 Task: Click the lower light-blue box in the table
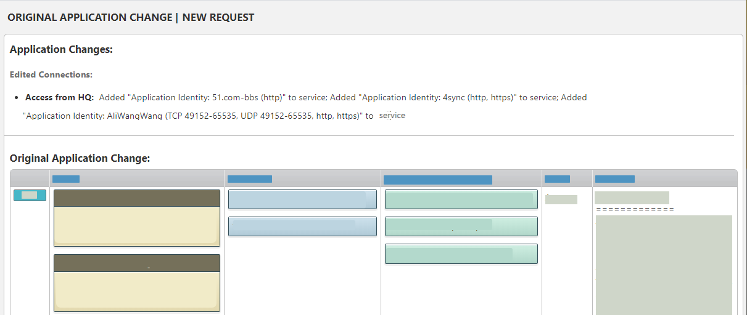pos(302,226)
